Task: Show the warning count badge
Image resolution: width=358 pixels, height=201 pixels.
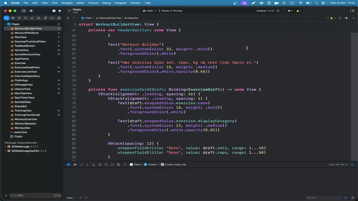Action: coord(298,11)
